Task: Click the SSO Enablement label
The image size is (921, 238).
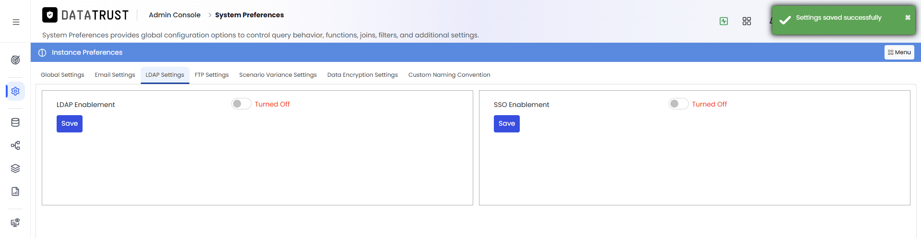Action: [x=521, y=105]
